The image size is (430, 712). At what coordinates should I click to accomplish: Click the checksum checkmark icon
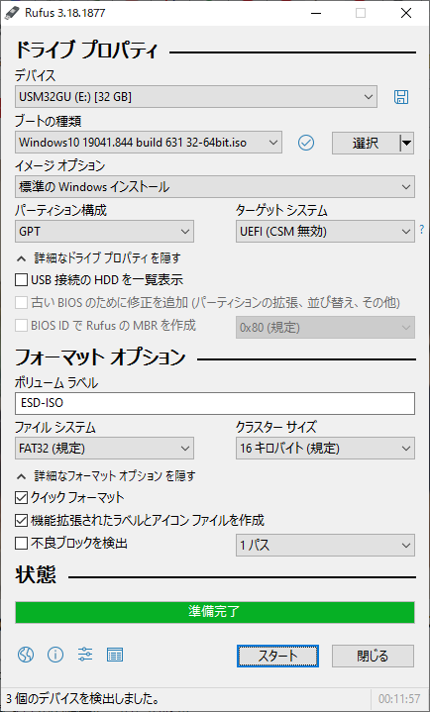click(x=306, y=143)
